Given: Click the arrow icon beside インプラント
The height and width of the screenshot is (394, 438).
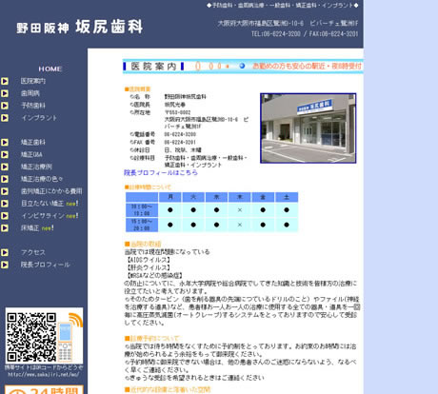Looking at the screenshot, I should click(x=5, y=118).
